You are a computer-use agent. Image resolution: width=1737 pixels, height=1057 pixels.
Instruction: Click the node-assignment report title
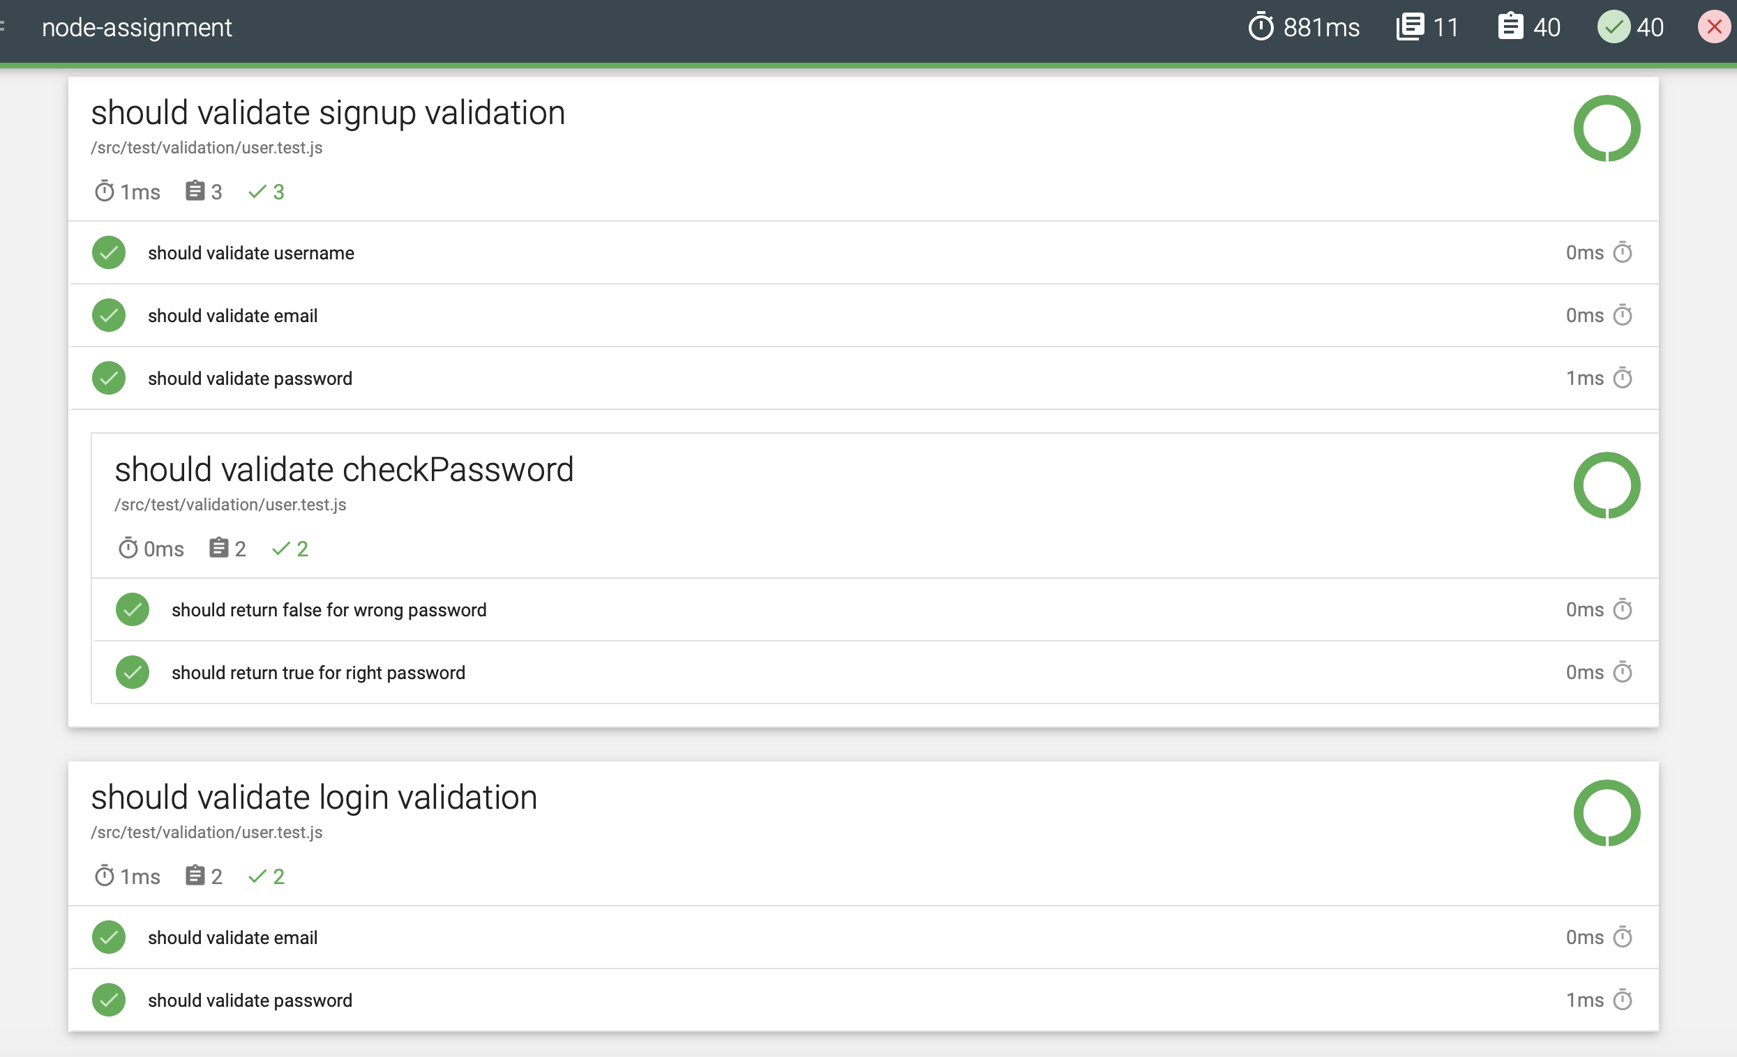pos(136,26)
